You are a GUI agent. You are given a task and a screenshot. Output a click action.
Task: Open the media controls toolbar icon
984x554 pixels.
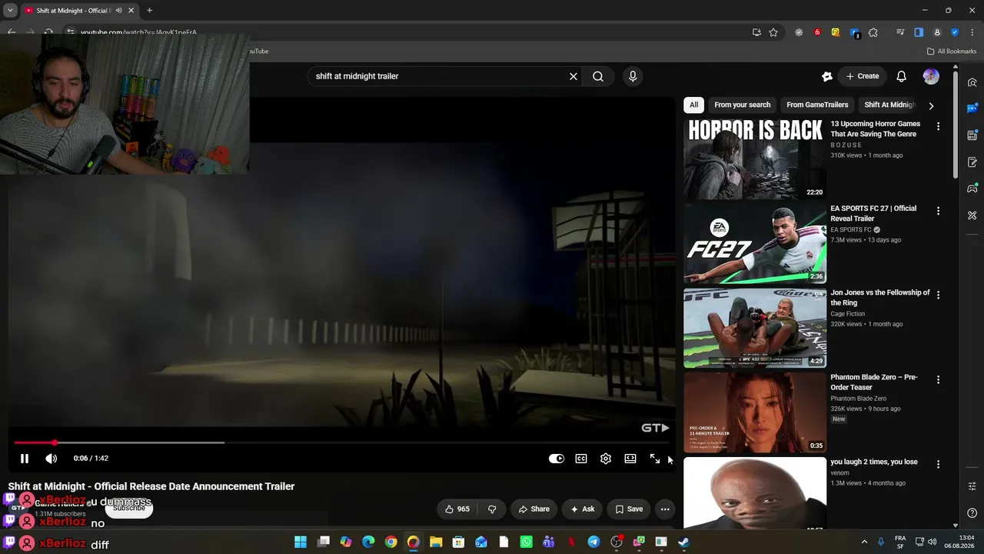tap(900, 32)
